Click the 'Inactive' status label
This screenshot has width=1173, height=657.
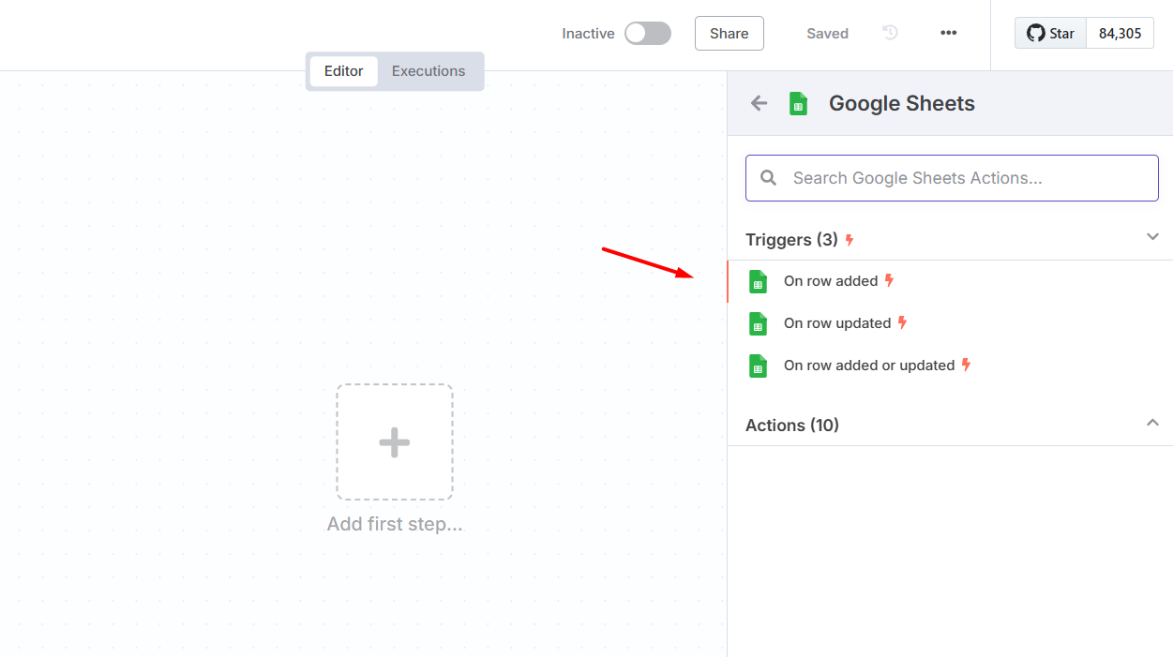588,34
